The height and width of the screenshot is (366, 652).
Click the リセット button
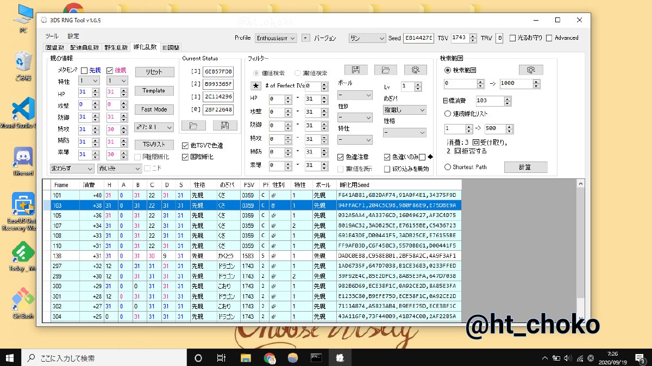pos(154,72)
